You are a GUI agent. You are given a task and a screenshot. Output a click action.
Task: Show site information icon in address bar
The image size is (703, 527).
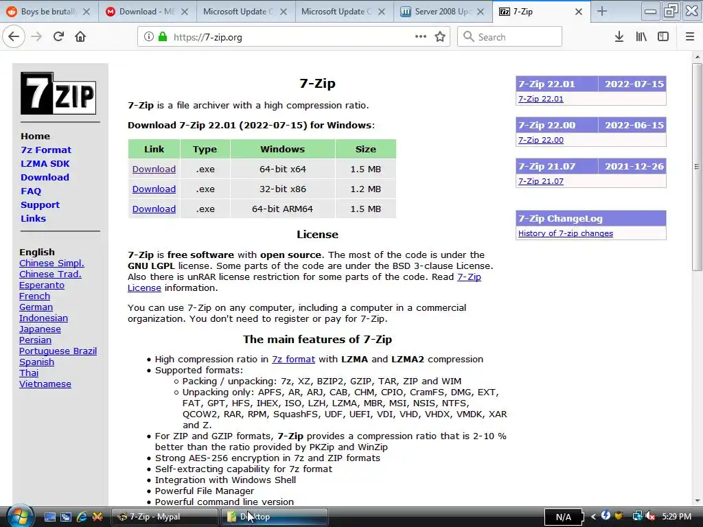148,37
